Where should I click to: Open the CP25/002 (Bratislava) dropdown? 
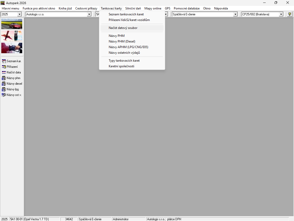[x=281, y=14]
